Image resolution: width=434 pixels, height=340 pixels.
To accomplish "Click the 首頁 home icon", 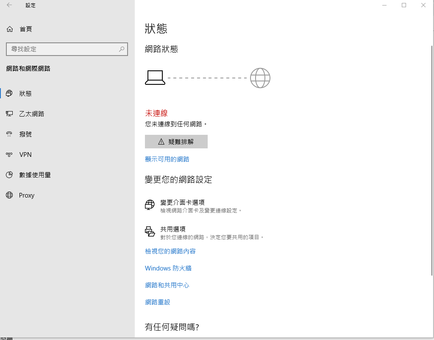I will click(9, 28).
